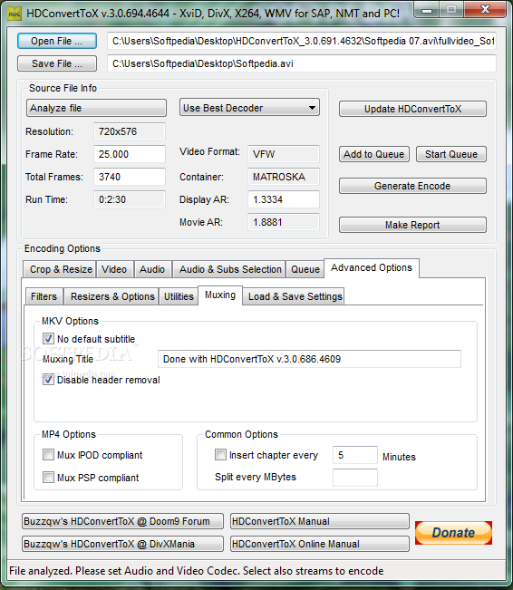This screenshot has width=513, height=590.
Task: Open HDConvertToX Online Manual
Action: click(x=320, y=544)
